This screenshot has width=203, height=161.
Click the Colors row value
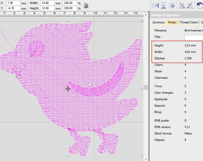[x=185, y=65]
